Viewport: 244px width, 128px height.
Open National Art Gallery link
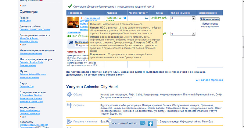[29, 78]
